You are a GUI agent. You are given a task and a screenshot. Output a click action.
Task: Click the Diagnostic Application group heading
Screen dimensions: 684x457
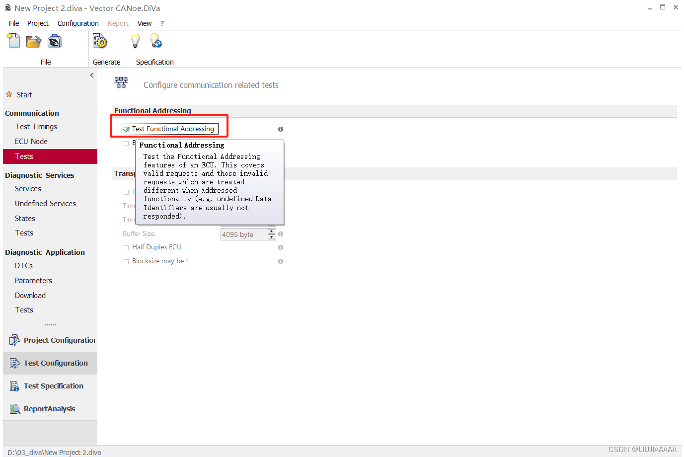pos(45,252)
